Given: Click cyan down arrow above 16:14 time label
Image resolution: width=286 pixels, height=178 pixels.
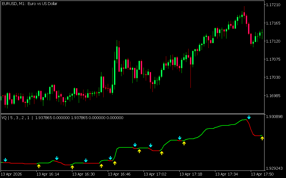Looking at the screenshot, I should (x=57, y=158).
